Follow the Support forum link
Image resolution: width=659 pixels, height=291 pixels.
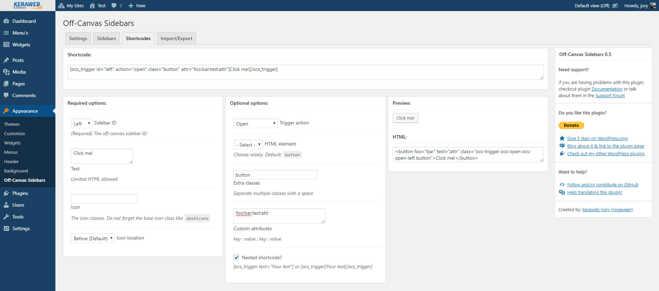(x=610, y=96)
